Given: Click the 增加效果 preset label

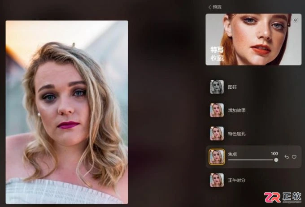Looking at the screenshot, I should 237,110.
